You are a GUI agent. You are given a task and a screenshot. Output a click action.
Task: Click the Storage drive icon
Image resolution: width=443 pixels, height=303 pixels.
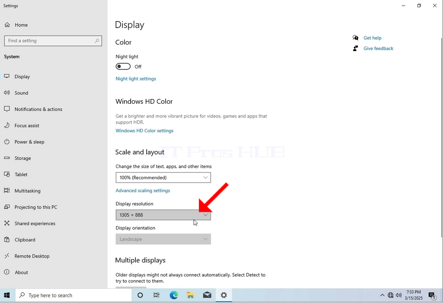pyautogui.click(x=7, y=158)
